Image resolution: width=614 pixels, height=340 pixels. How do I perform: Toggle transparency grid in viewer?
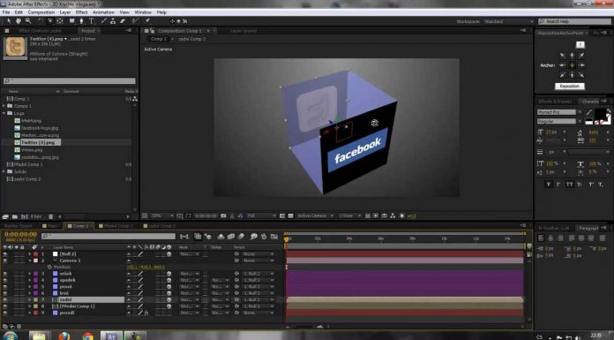click(290, 215)
